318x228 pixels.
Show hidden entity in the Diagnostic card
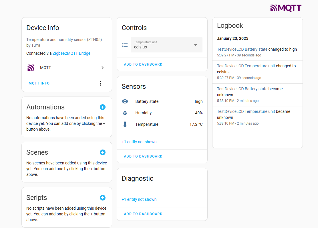(x=139, y=199)
